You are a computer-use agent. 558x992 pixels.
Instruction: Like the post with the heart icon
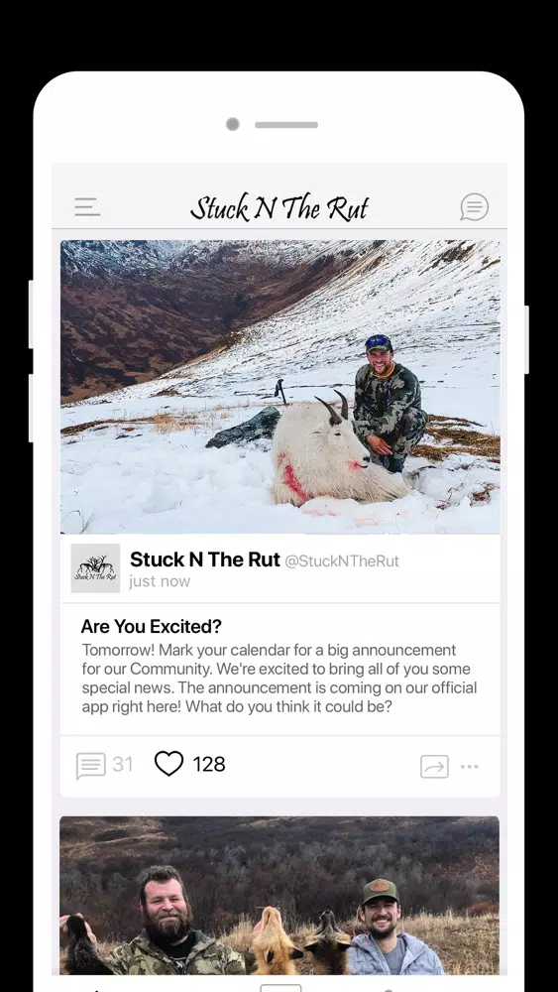pyautogui.click(x=168, y=764)
